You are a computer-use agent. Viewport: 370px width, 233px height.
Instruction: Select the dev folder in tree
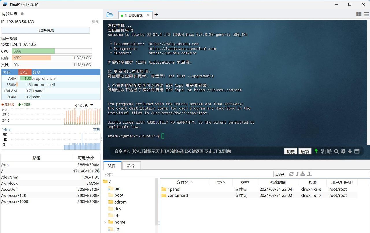(x=115, y=209)
